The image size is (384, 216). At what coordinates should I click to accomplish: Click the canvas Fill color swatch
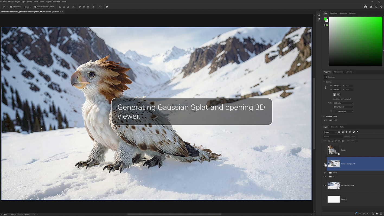click(x=335, y=111)
